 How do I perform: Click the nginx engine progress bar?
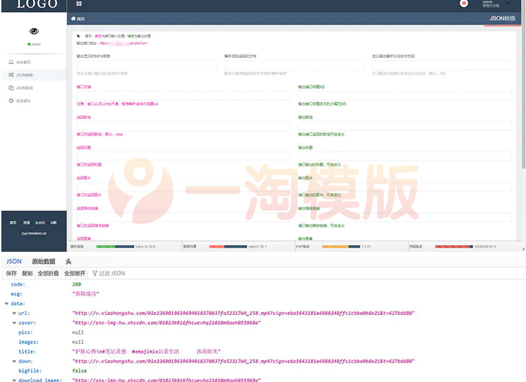tap(227, 246)
